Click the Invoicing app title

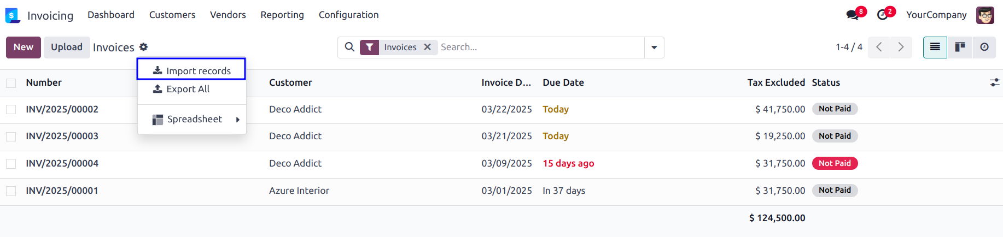(50, 15)
